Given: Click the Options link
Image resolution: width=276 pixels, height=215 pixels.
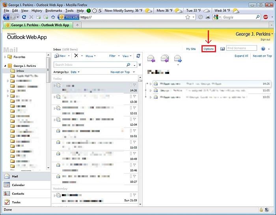Looking at the screenshot, I should coord(209,49).
